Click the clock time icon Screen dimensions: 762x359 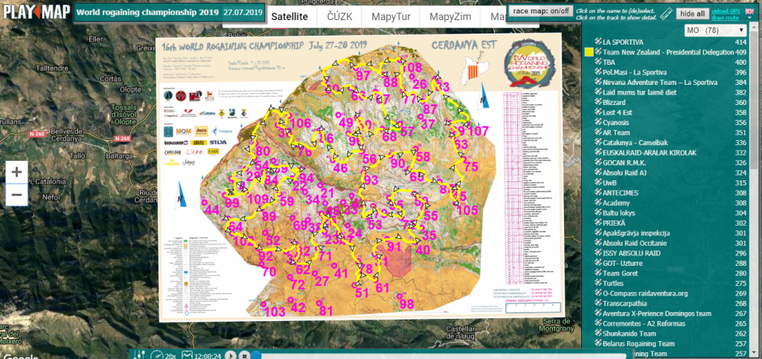click(187, 355)
